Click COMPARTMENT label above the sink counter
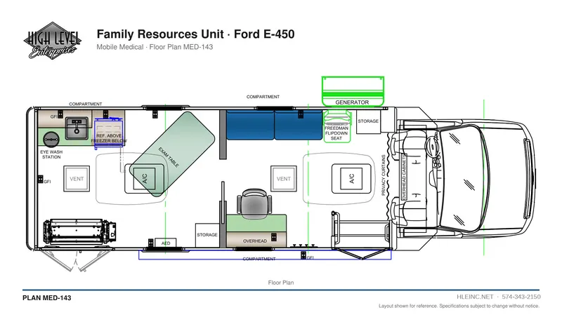Viewport: 562px width, 317px height. tap(85, 104)
